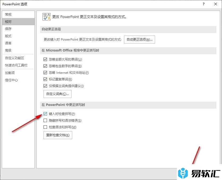
Task: Open the 保存 options category
Action: click(18, 29)
